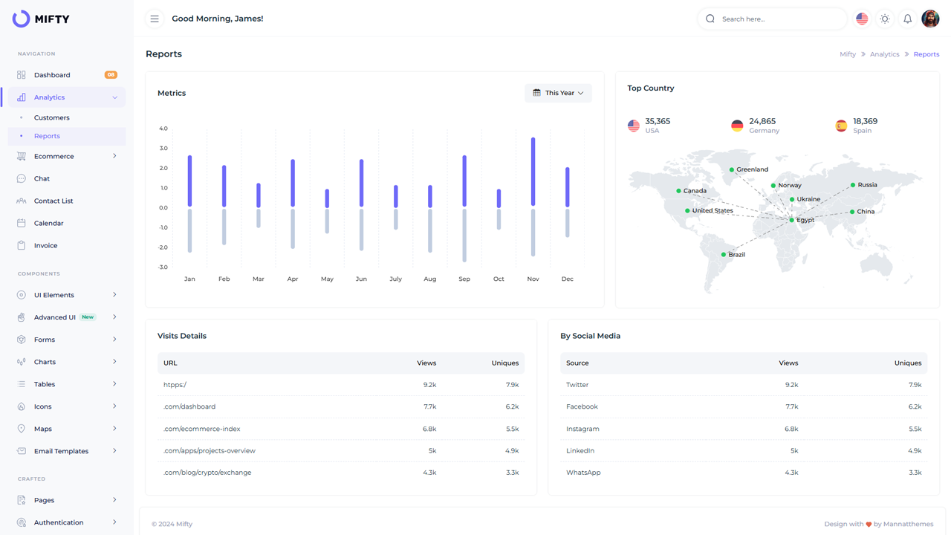Expand the Advanced UI section

tap(56, 317)
